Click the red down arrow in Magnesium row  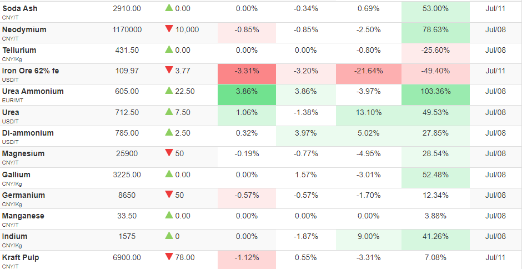tap(169, 153)
